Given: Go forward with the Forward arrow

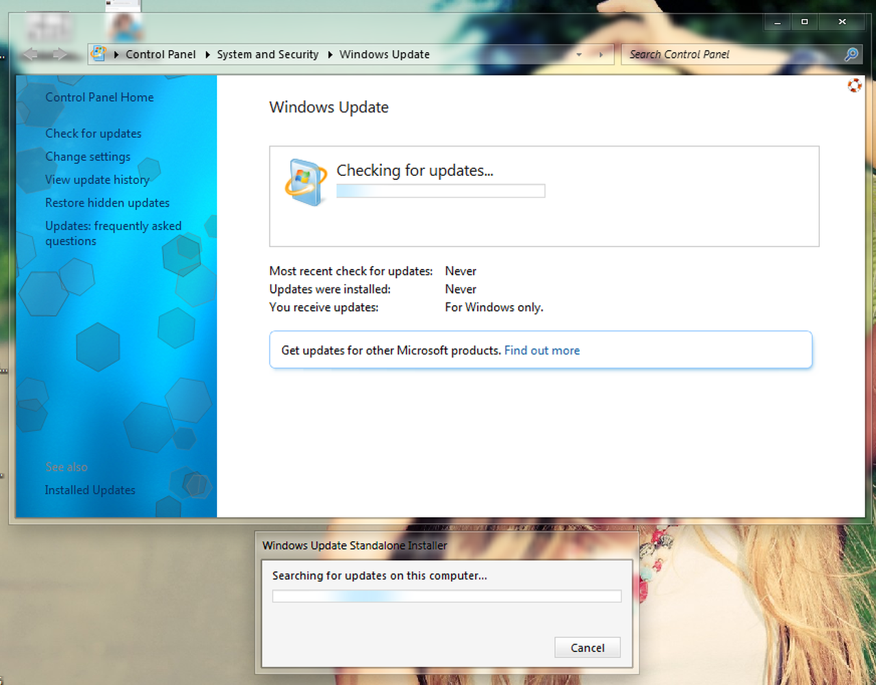Looking at the screenshot, I should pyautogui.click(x=60, y=54).
